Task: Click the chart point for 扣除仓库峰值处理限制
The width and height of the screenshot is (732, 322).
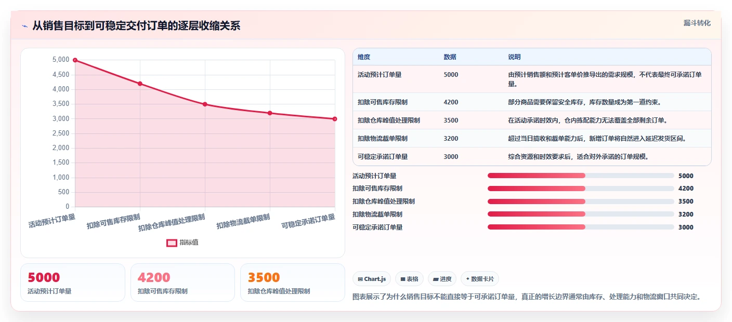Action: click(x=205, y=104)
